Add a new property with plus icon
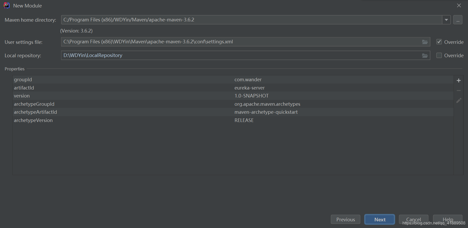The width and height of the screenshot is (468, 228). coord(459,80)
